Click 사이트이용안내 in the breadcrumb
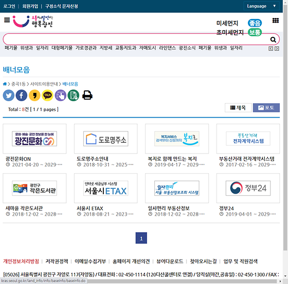The width and height of the screenshot is (288, 284). coord(44,84)
